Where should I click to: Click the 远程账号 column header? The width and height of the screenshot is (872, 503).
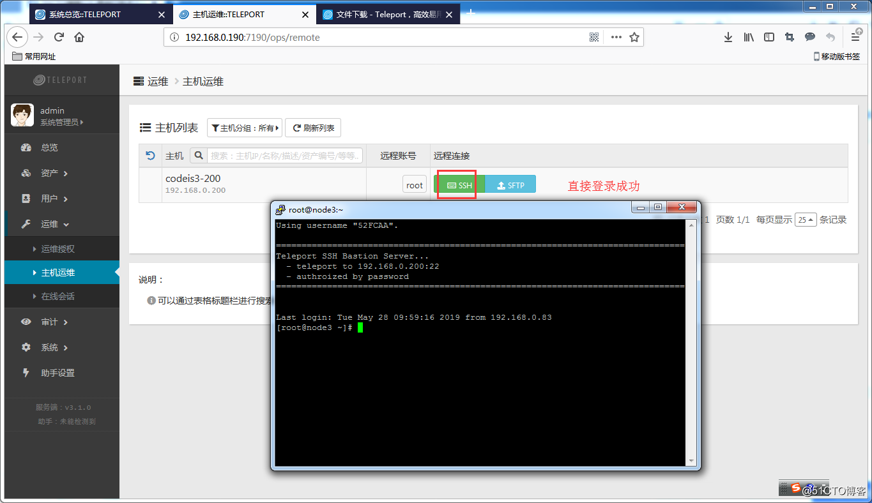(x=398, y=155)
